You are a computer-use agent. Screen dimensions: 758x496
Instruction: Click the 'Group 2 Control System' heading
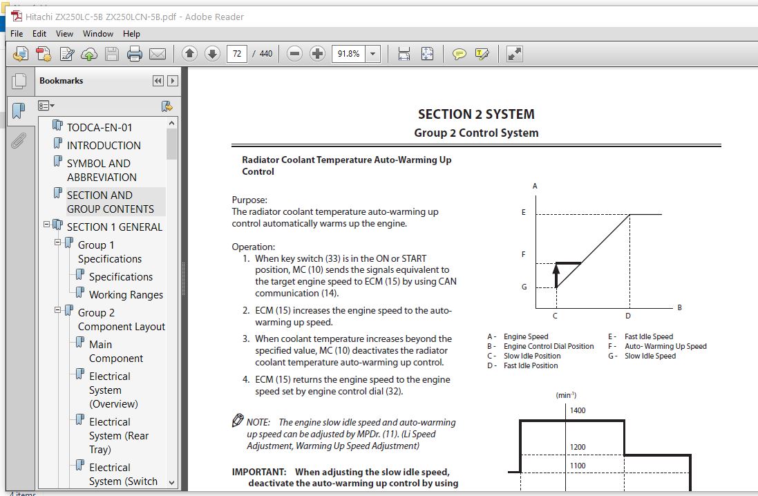476,133
